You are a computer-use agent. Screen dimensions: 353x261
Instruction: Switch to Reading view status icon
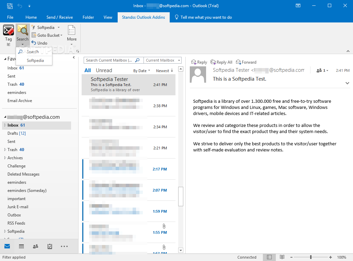[x=282, y=257]
